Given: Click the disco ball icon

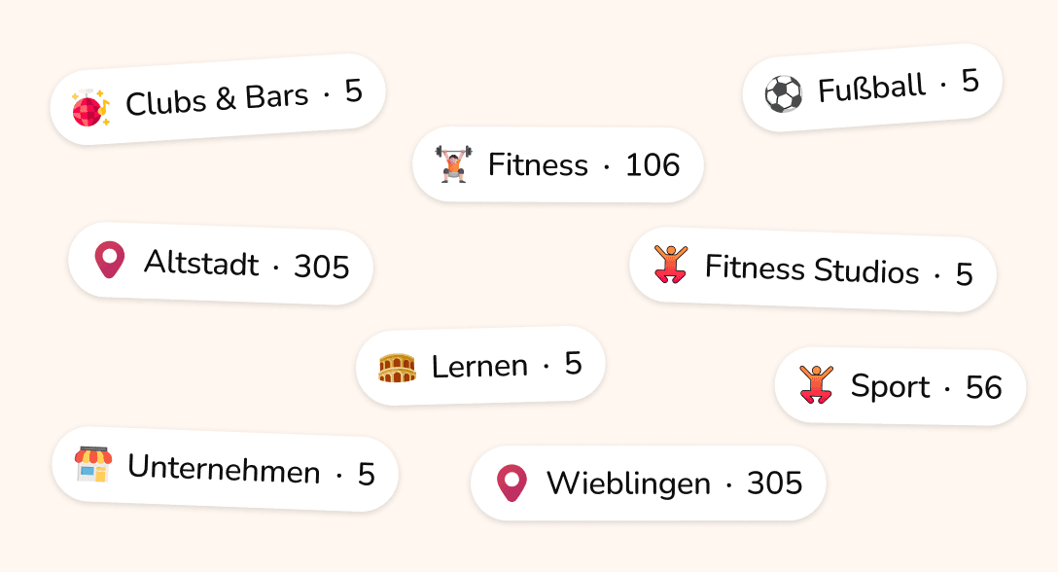Looking at the screenshot, I should click(90, 107).
